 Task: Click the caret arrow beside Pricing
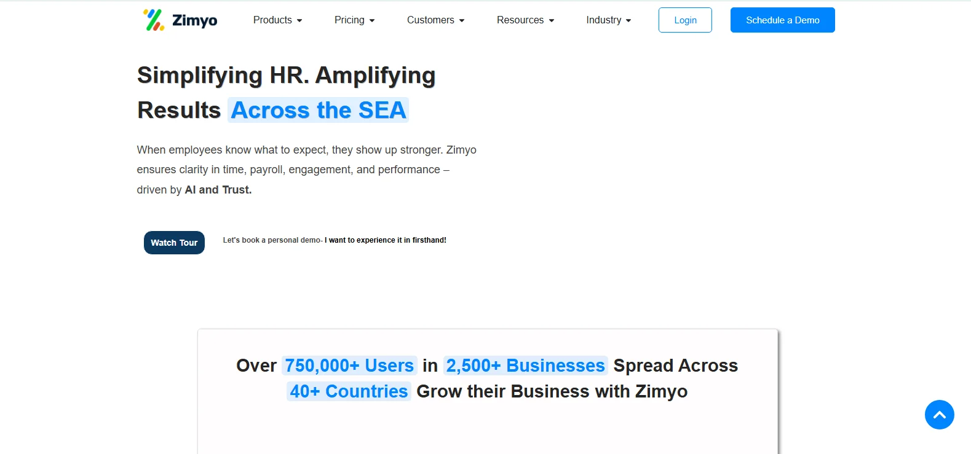372,21
